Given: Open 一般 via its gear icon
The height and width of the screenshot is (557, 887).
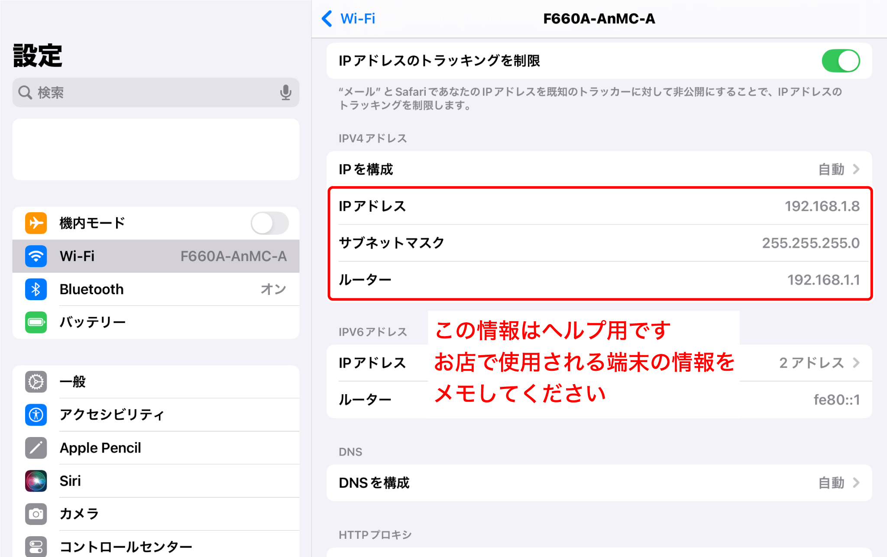Looking at the screenshot, I should point(36,382).
